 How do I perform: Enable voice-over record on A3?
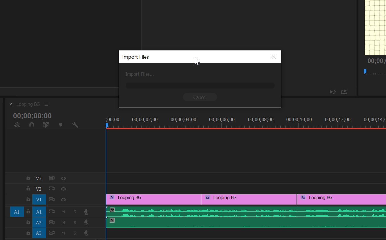click(86, 233)
